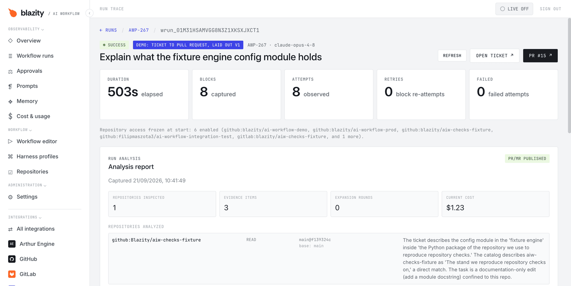Image resolution: width=571 pixels, height=286 pixels.
Task: Go back to Runs list
Action: click(108, 30)
